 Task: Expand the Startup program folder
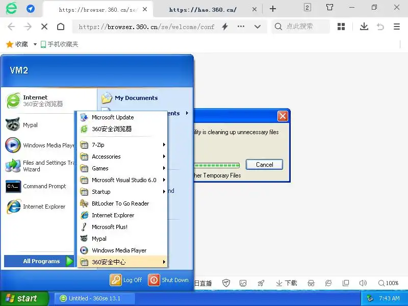click(122, 192)
